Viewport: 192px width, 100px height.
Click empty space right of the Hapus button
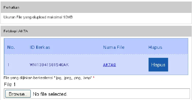(178, 65)
